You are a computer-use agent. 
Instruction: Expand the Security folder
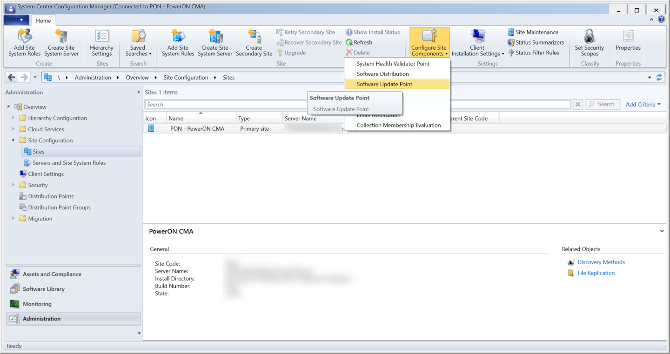click(x=13, y=185)
